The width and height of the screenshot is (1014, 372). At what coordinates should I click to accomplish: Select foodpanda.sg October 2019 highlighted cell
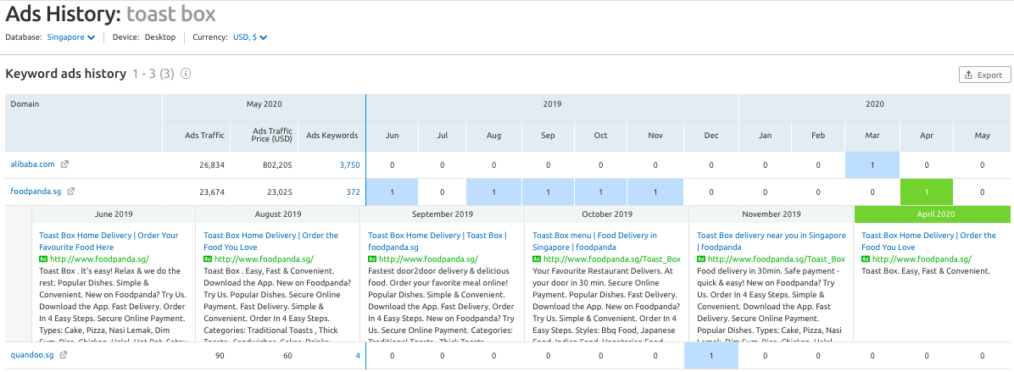601,192
